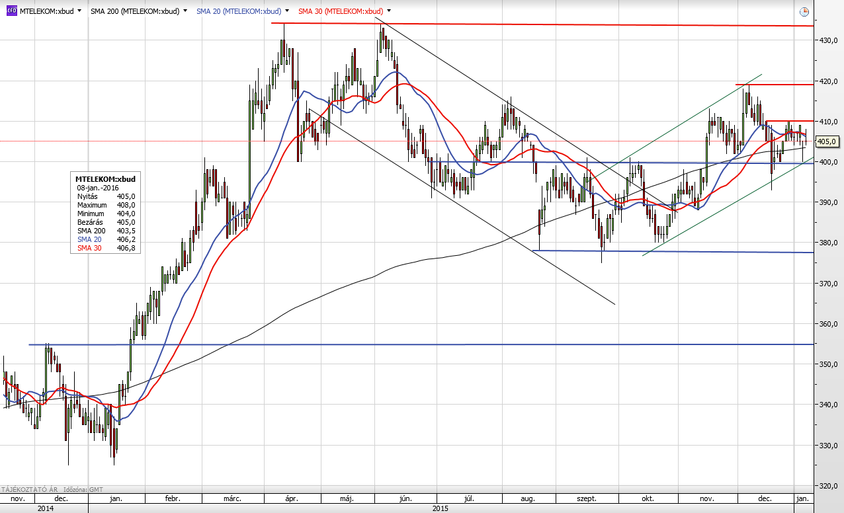Click the Bezárás 405,0 row
Screen dimensions: 844x513
click(106, 222)
